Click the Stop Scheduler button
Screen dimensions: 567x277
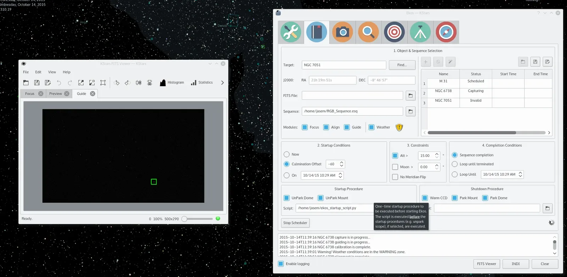[295, 223]
